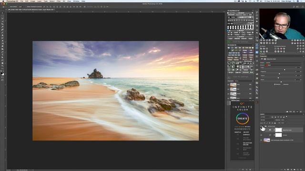Select the Relative method option
The height and width of the screenshot is (171, 305).
(x=277, y=85)
